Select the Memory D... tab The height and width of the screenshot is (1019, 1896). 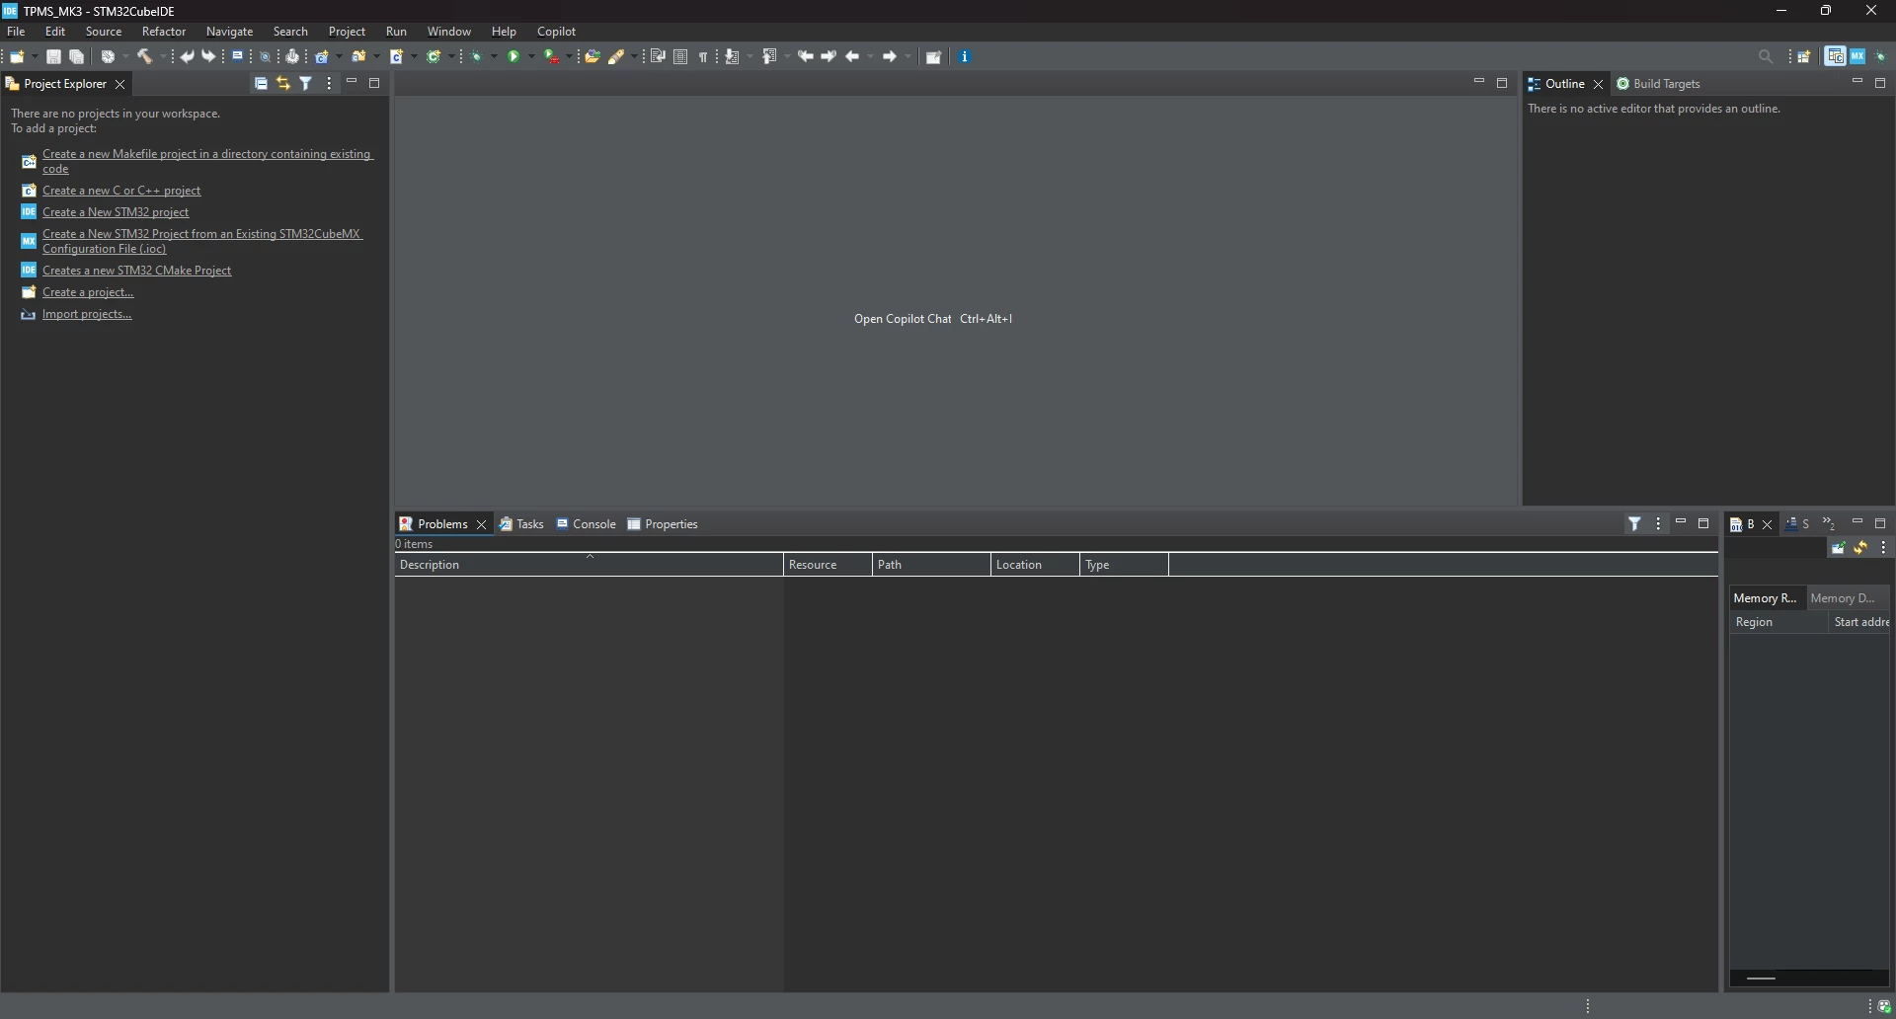[1843, 598]
